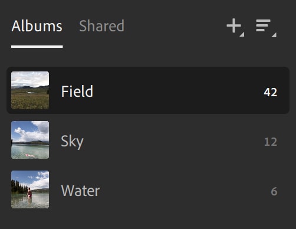Open the Water album thumbnail

pyautogui.click(x=30, y=189)
